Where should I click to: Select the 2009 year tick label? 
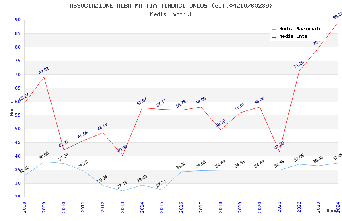click(44, 207)
